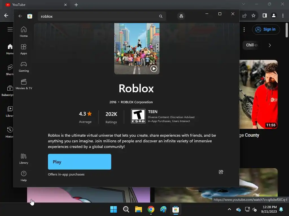Open YouTube Library in sidebar
289x216 pixels.
(10, 111)
